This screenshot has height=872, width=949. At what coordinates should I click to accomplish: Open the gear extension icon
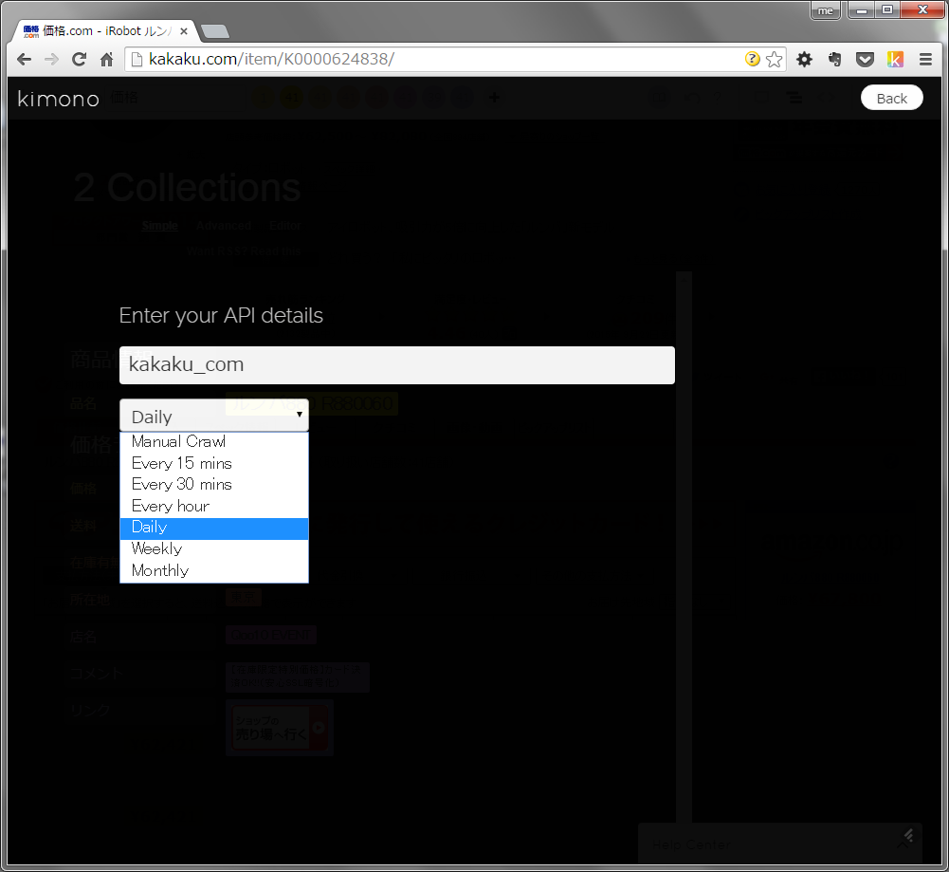(804, 60)
